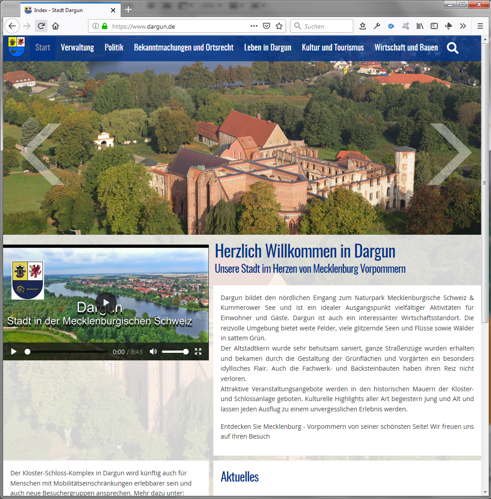Click the monastery aerial slider image
The image size is (491, 499).
[242, 148]
